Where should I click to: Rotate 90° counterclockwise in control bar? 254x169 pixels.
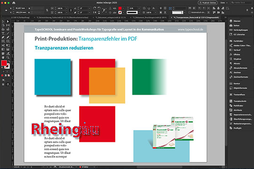tap(99, 8)
